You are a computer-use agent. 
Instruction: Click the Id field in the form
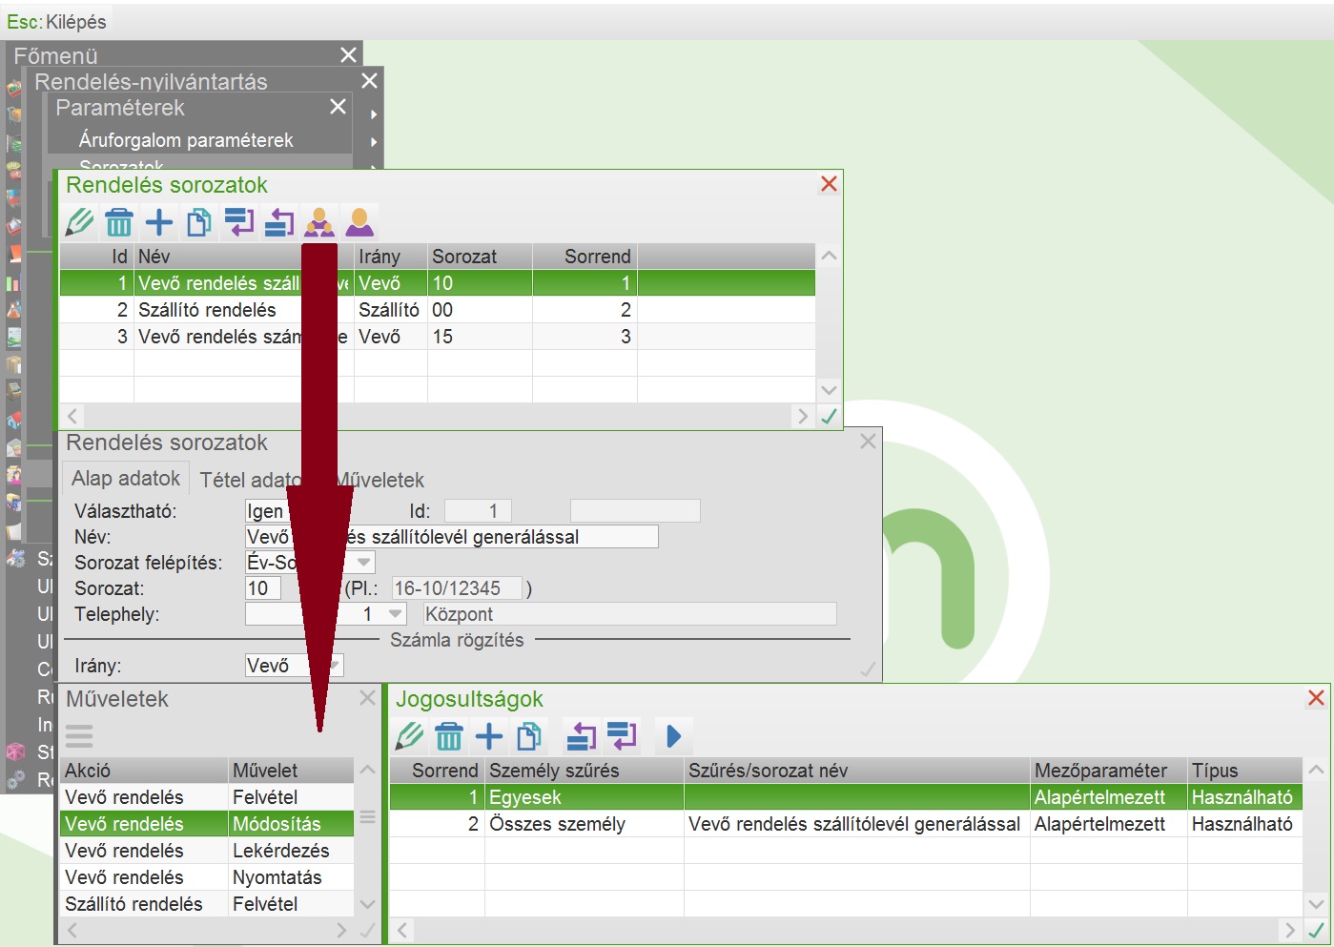(x=479, y=511)
